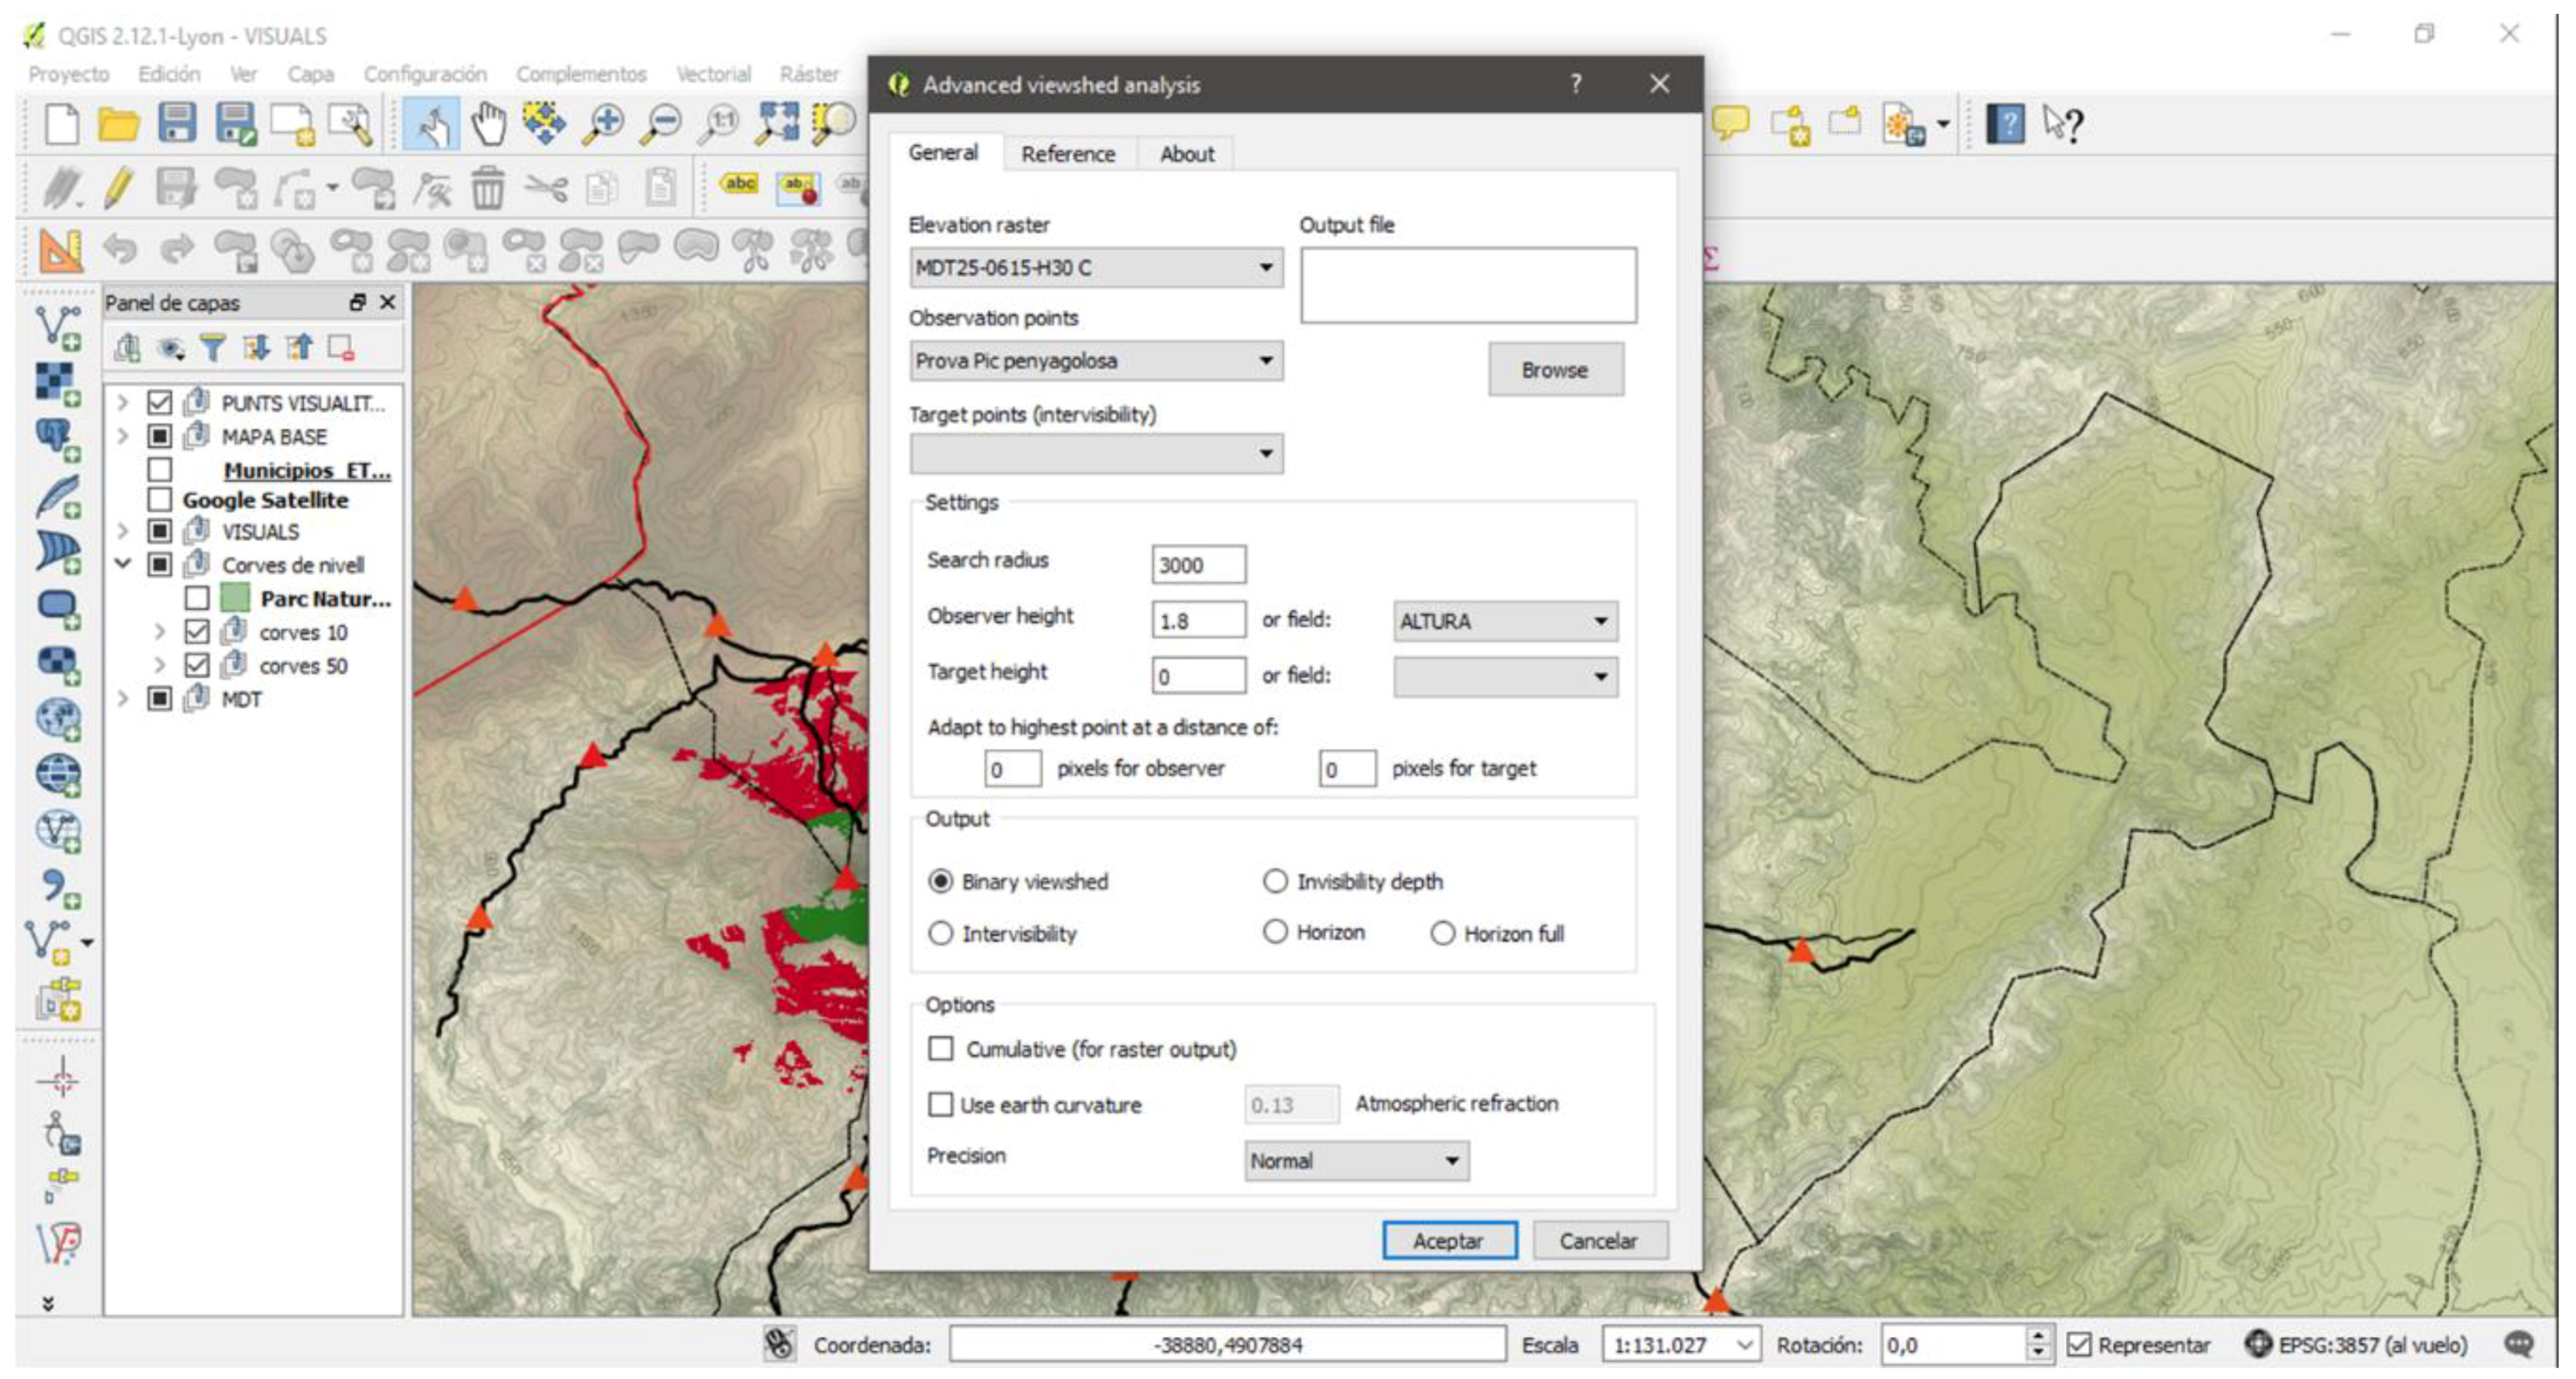The image size is (2576, 1379).
Task: Check the Cumulative raster output option
Action: click(x=940, y=1048)
